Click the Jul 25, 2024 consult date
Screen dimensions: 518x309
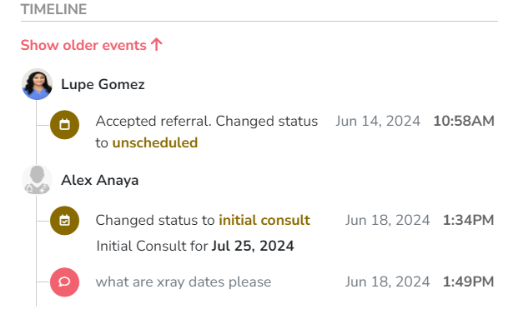pyautogui.click(x=253, y=246)
